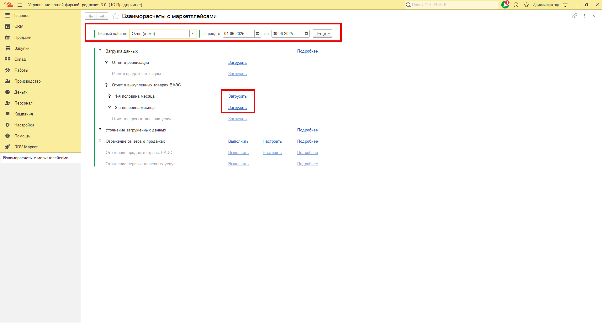
Task: Open the Настройки section
Action: tap(40, 125)
